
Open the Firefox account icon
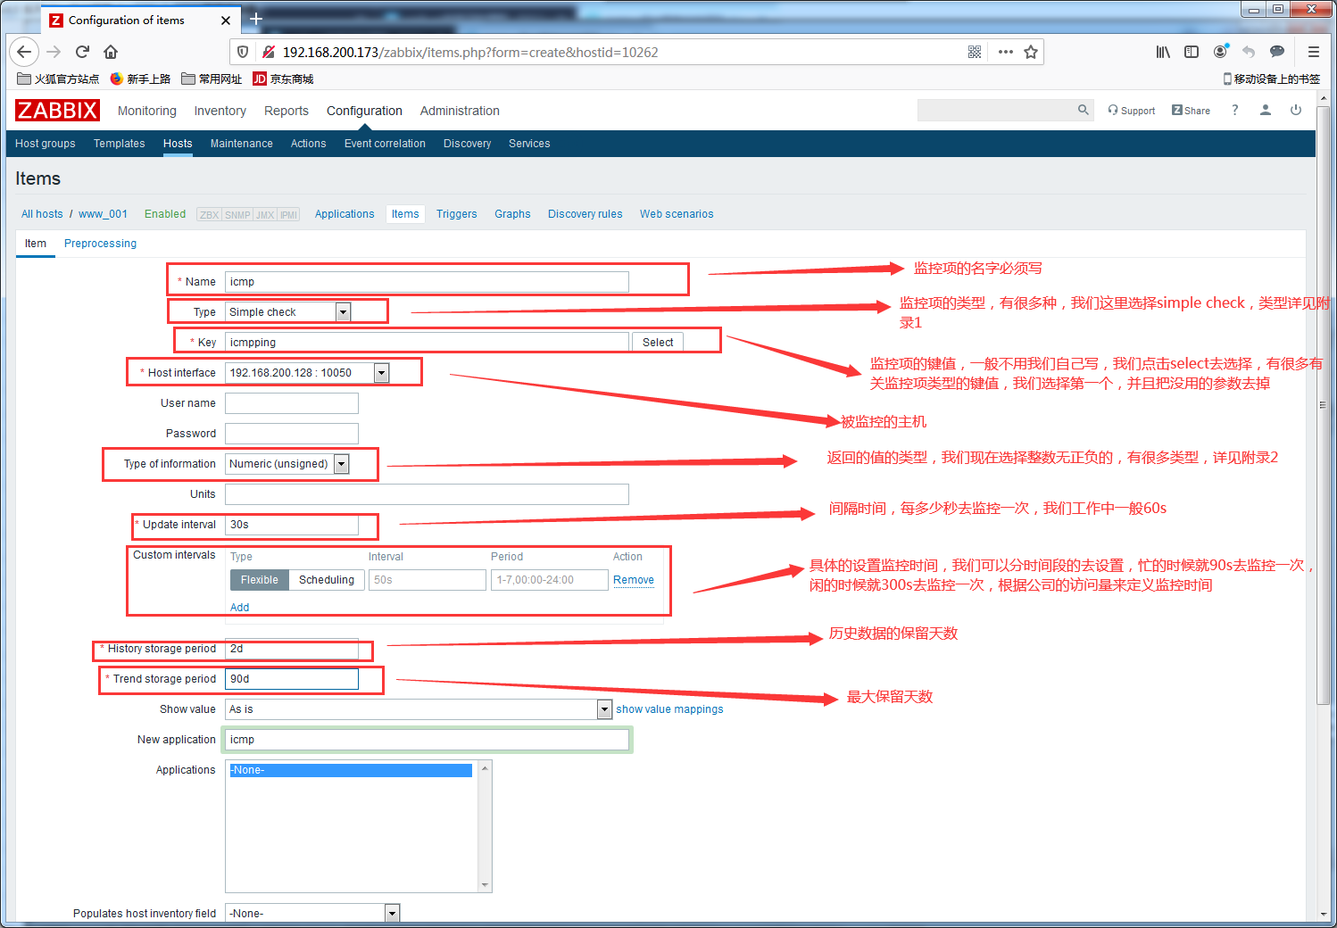pyautogui.click(x=1220, y=52)
